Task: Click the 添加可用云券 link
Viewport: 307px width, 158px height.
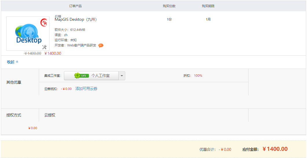Action: [86, 89]
